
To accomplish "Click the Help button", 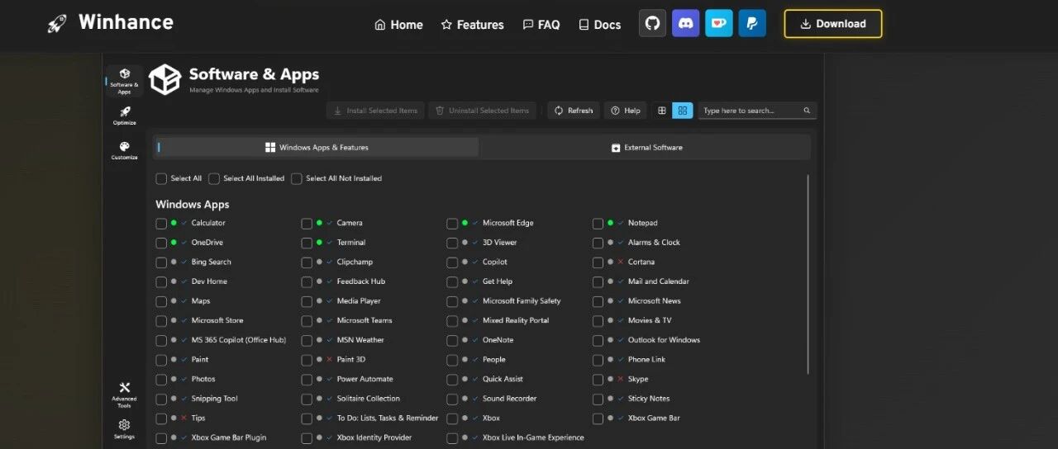I will tap(626, 111).
